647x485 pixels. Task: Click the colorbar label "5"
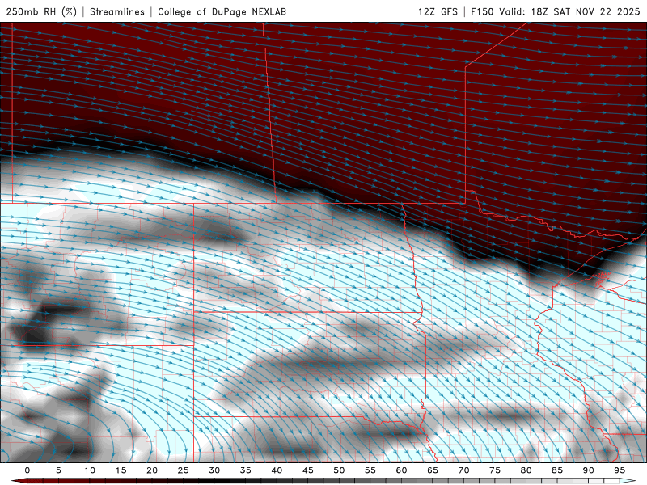coord(58,470)
